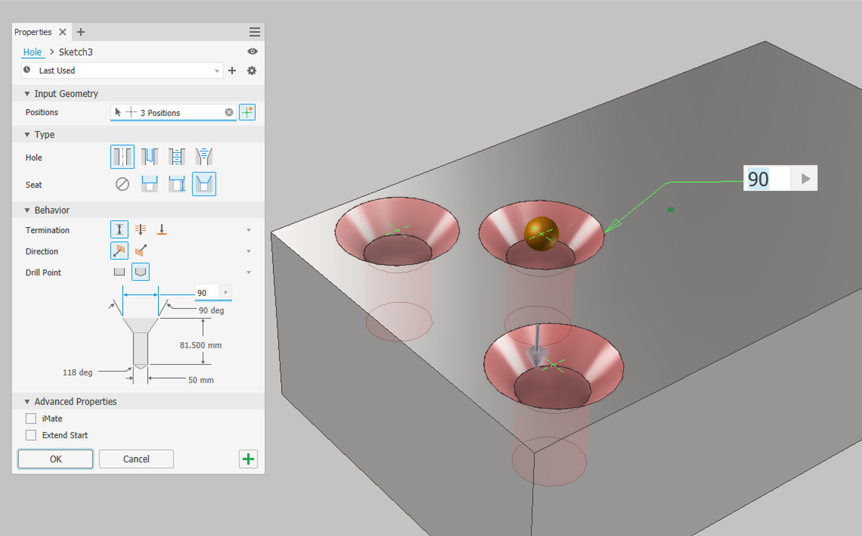Select the tapped hole type icon

[x=177, y=157]
